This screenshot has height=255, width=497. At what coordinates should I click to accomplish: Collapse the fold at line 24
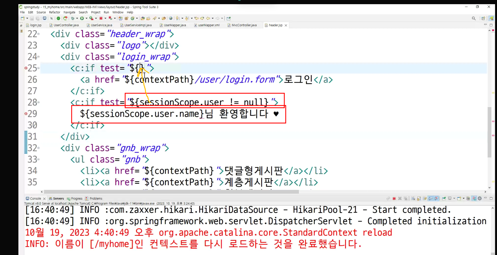click(x=38, y=57)
